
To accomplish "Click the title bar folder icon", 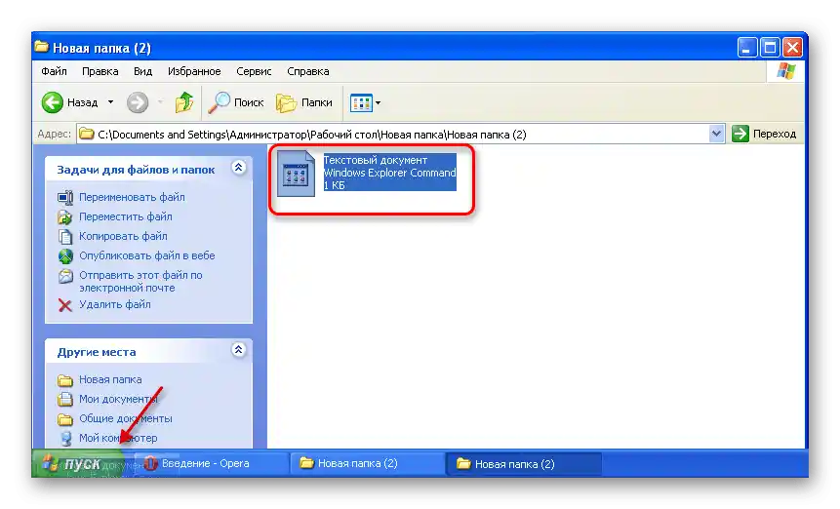I will click(x=41, y=47).
